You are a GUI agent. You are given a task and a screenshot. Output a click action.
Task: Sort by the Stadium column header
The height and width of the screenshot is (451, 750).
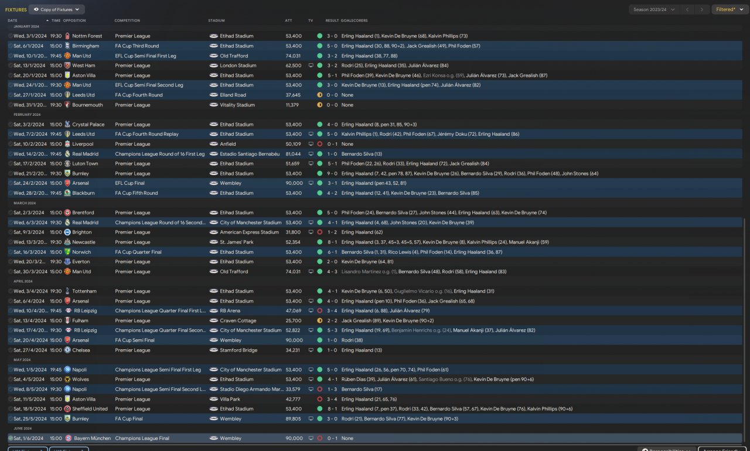click(x=216, y=20)
